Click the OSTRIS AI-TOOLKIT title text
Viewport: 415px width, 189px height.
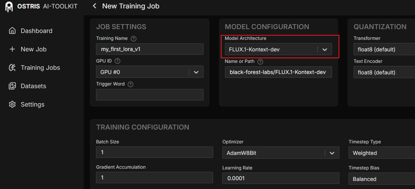click(x=47, y=7)
